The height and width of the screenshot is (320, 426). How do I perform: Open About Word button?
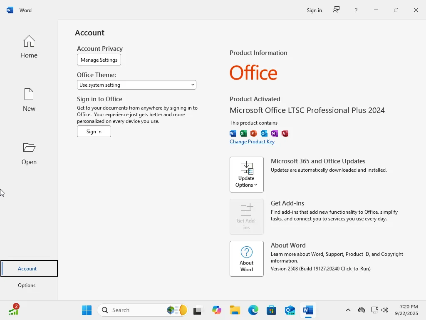click(246, 259)
